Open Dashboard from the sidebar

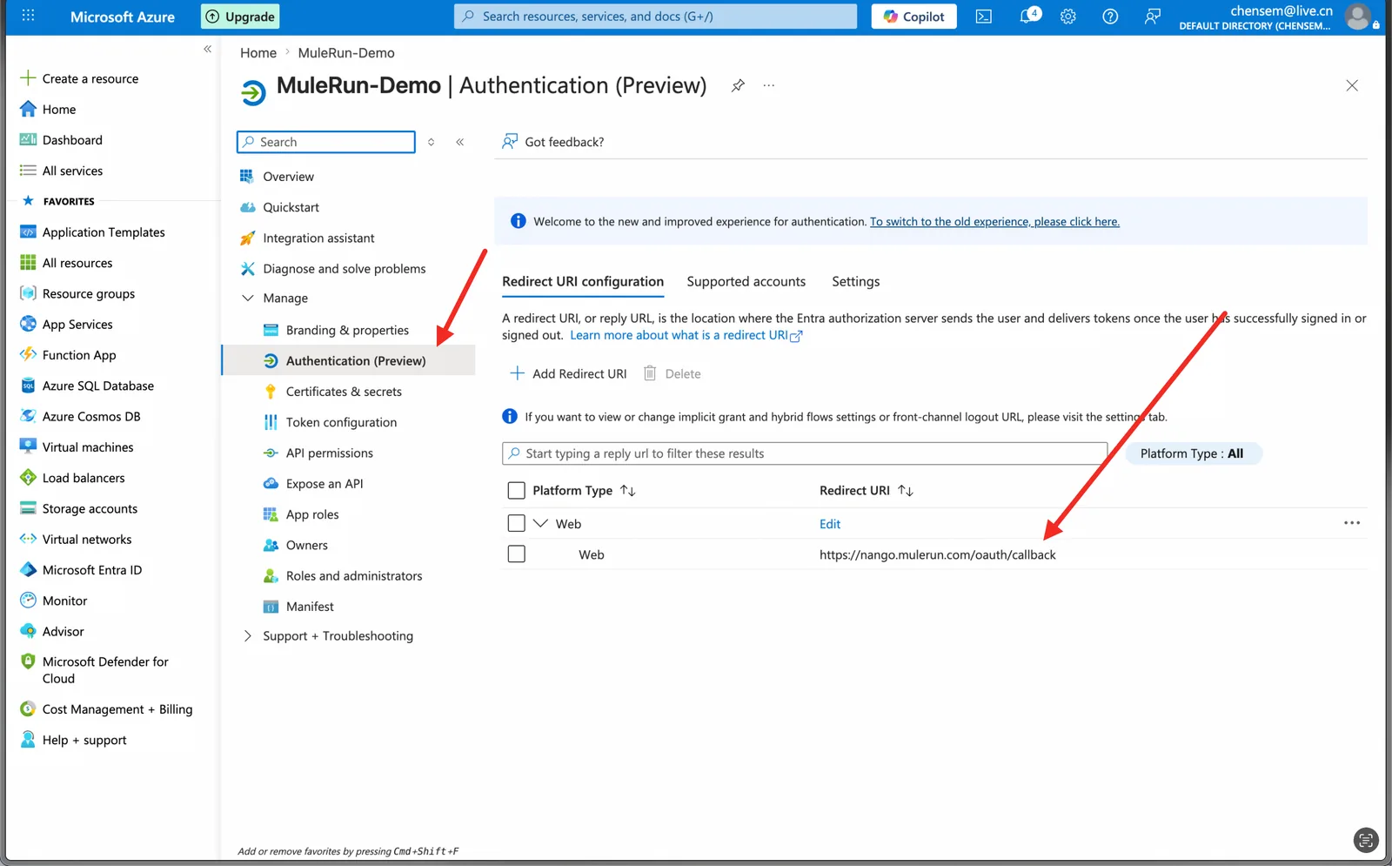(72, 140)
